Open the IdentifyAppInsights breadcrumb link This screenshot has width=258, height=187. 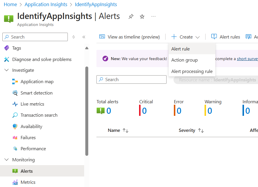click(96, 4)
